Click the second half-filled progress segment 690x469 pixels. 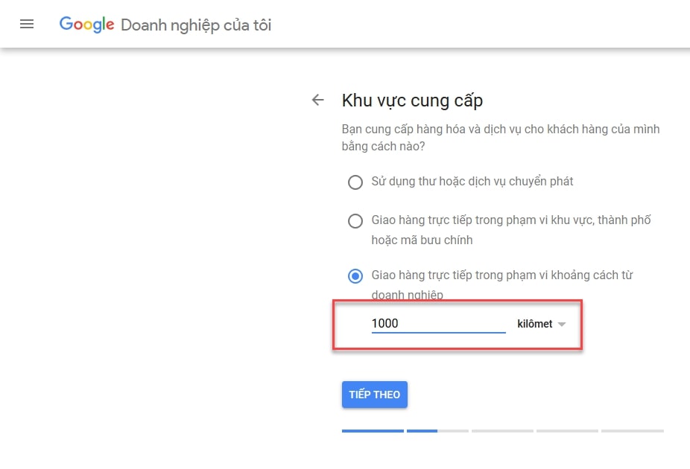pyautogui.click(x=437, y=431)
